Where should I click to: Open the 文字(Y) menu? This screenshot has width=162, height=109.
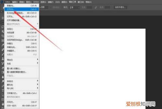tap(36, 2)
